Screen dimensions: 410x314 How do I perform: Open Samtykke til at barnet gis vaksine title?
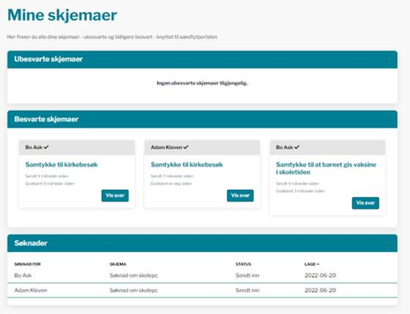326,168
